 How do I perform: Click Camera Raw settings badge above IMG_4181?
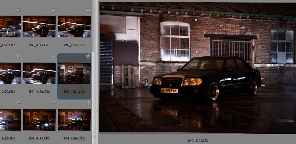88,56
